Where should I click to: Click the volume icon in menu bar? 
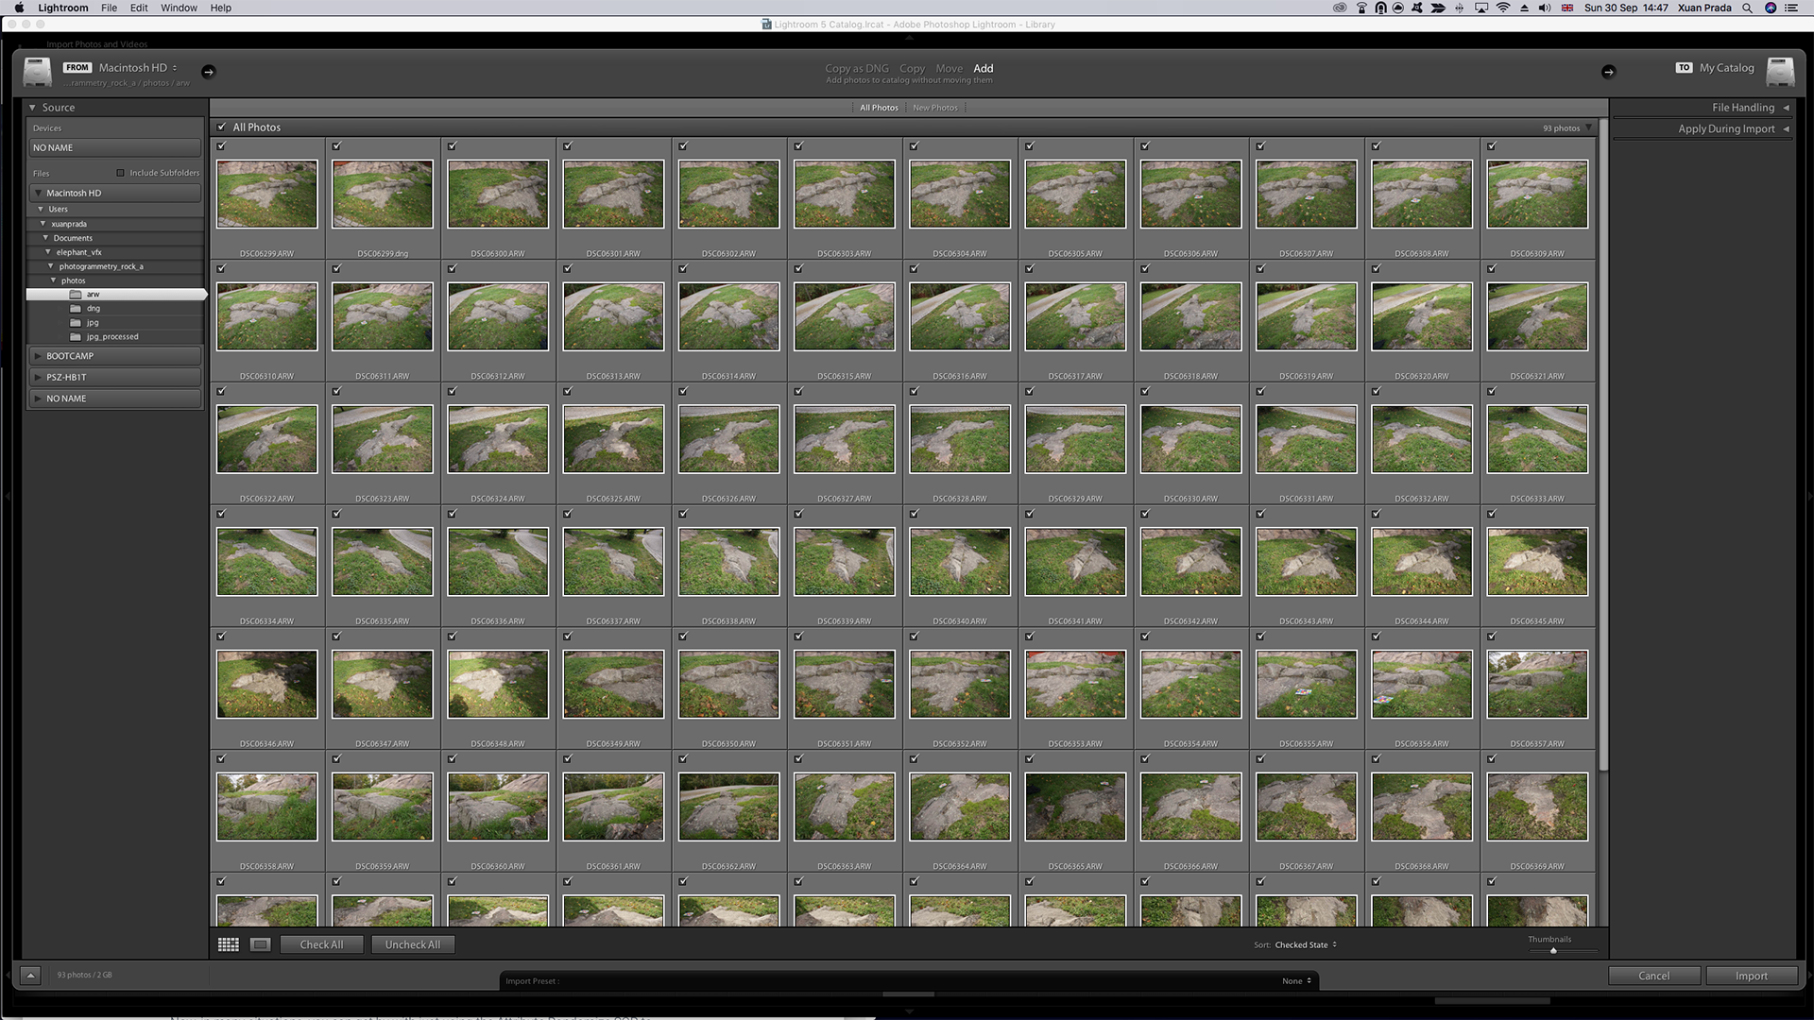point(1545,8)
